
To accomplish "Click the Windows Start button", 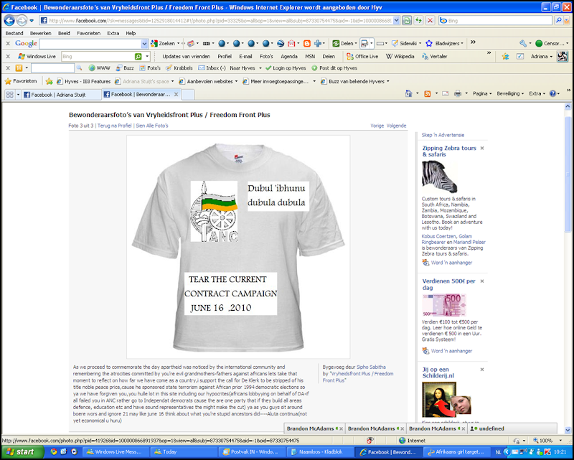I will pyautogui.click(x=22, y=452).
